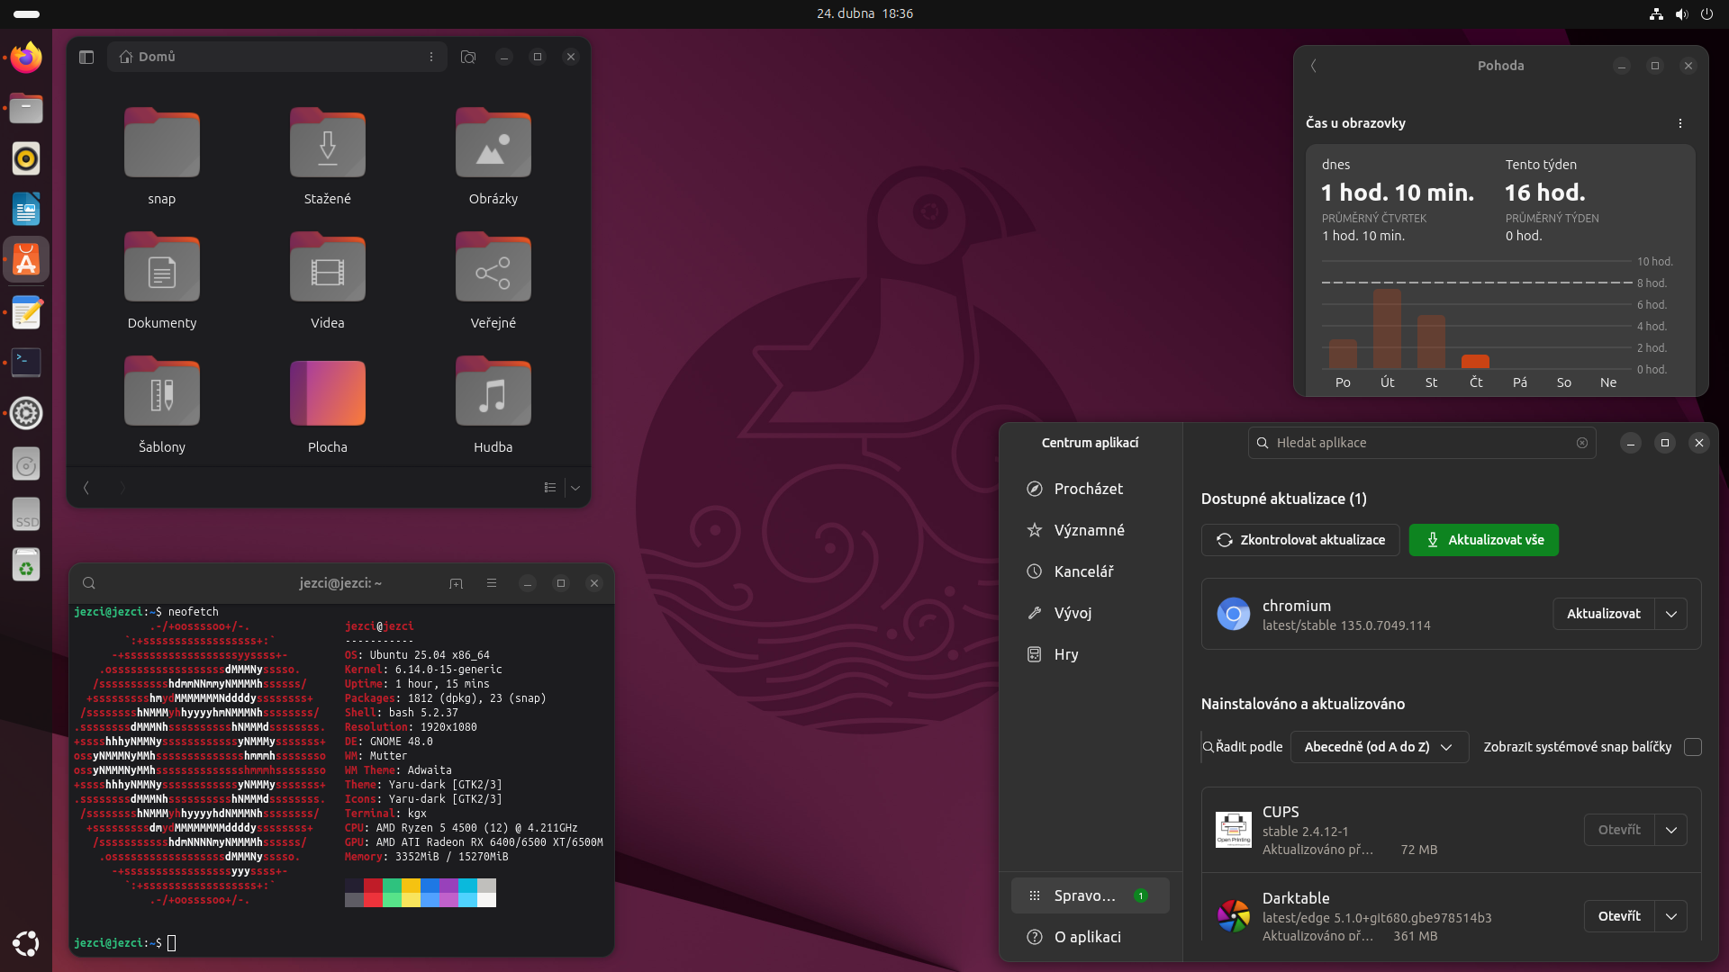Screen dimensions: 1729x972
Task: Click the volume icon in the system tray
Action: coord(1681,13)
